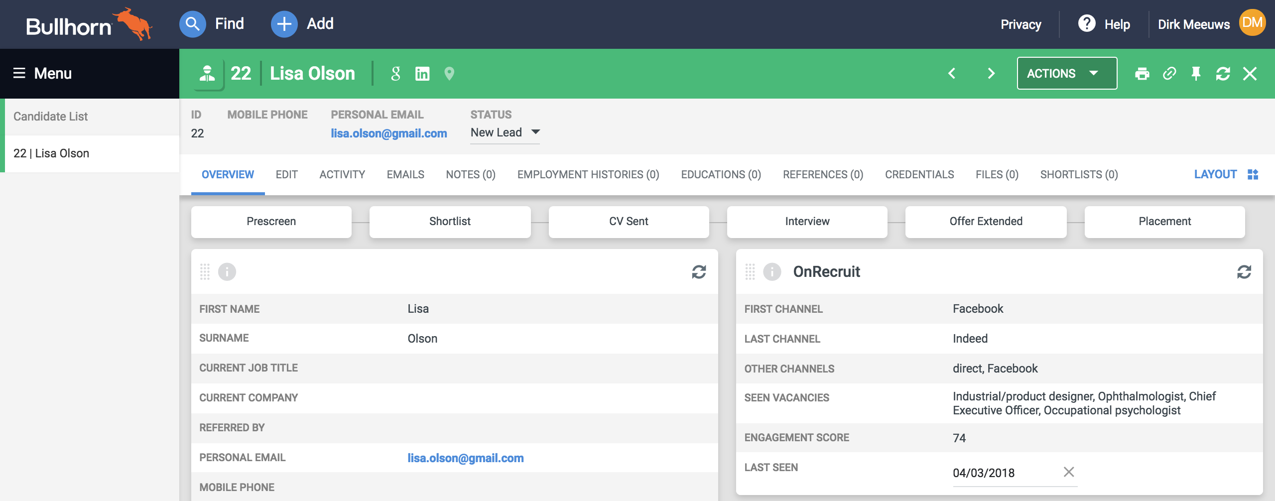Copy record link with chain icon
Screen dimensions: 1275x501
tap(1169, 74)
